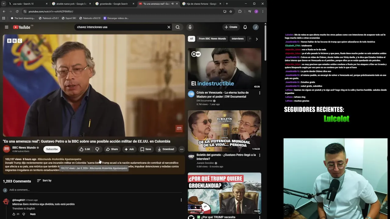Select the All filter chip
Viewport: 390px width, 219px height.
click(x=191, y=39)
